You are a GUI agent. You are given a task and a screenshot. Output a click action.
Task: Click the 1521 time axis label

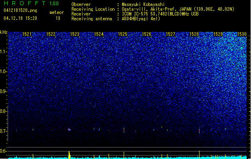tap(27, 34)
